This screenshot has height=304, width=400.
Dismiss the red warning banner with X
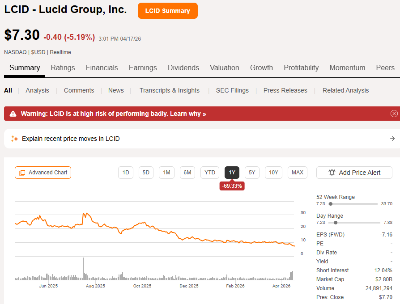(394, 114)
